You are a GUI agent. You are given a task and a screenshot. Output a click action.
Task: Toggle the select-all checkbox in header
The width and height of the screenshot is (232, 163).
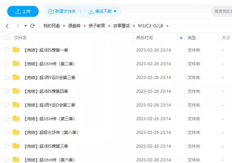[x=7, y=38]
